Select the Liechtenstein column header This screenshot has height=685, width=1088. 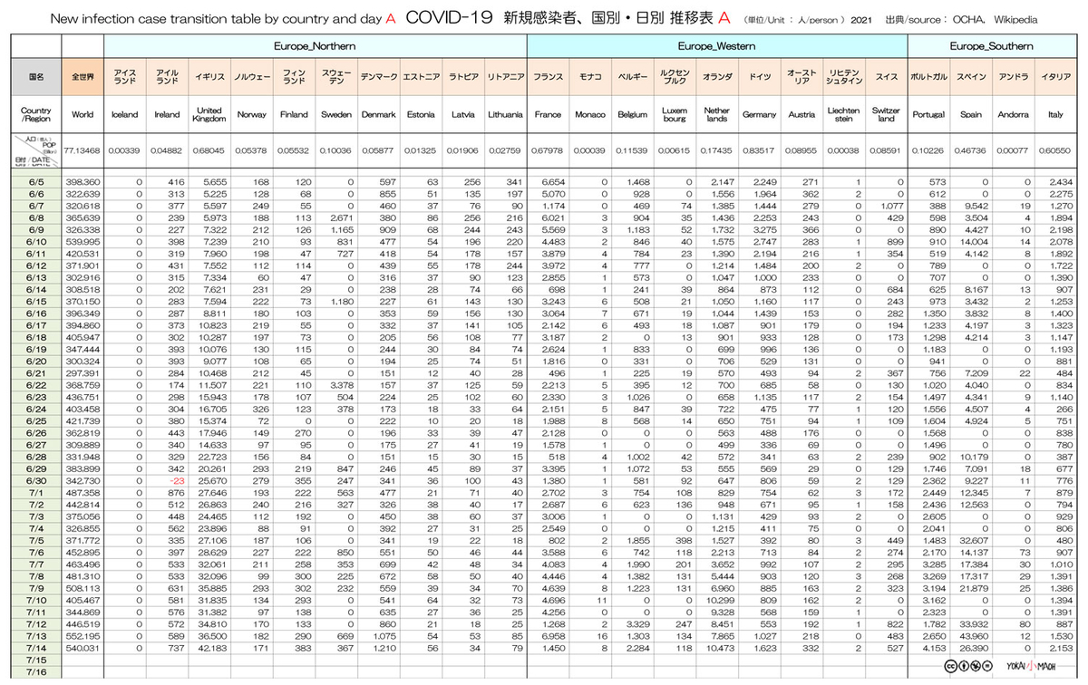(x=843, y=115)
